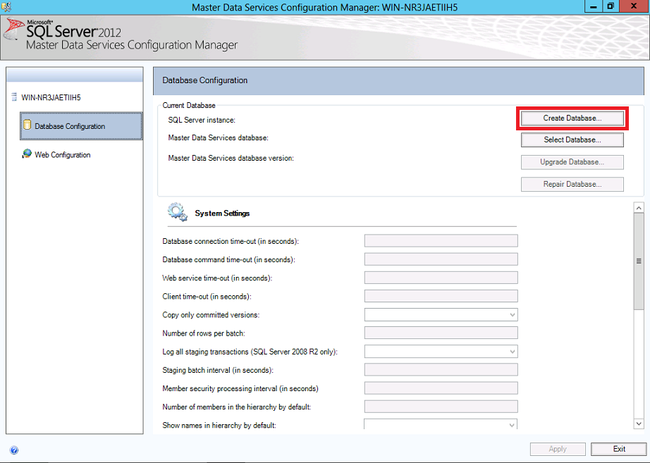Click the Client time-out field
This screenshot has height=463, width=650.
pos(441,296)
